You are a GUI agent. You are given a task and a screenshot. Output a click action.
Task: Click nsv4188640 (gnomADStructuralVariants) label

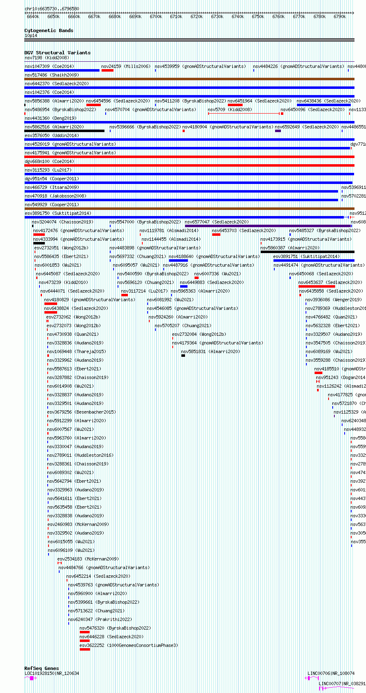[x=214, y=256]
